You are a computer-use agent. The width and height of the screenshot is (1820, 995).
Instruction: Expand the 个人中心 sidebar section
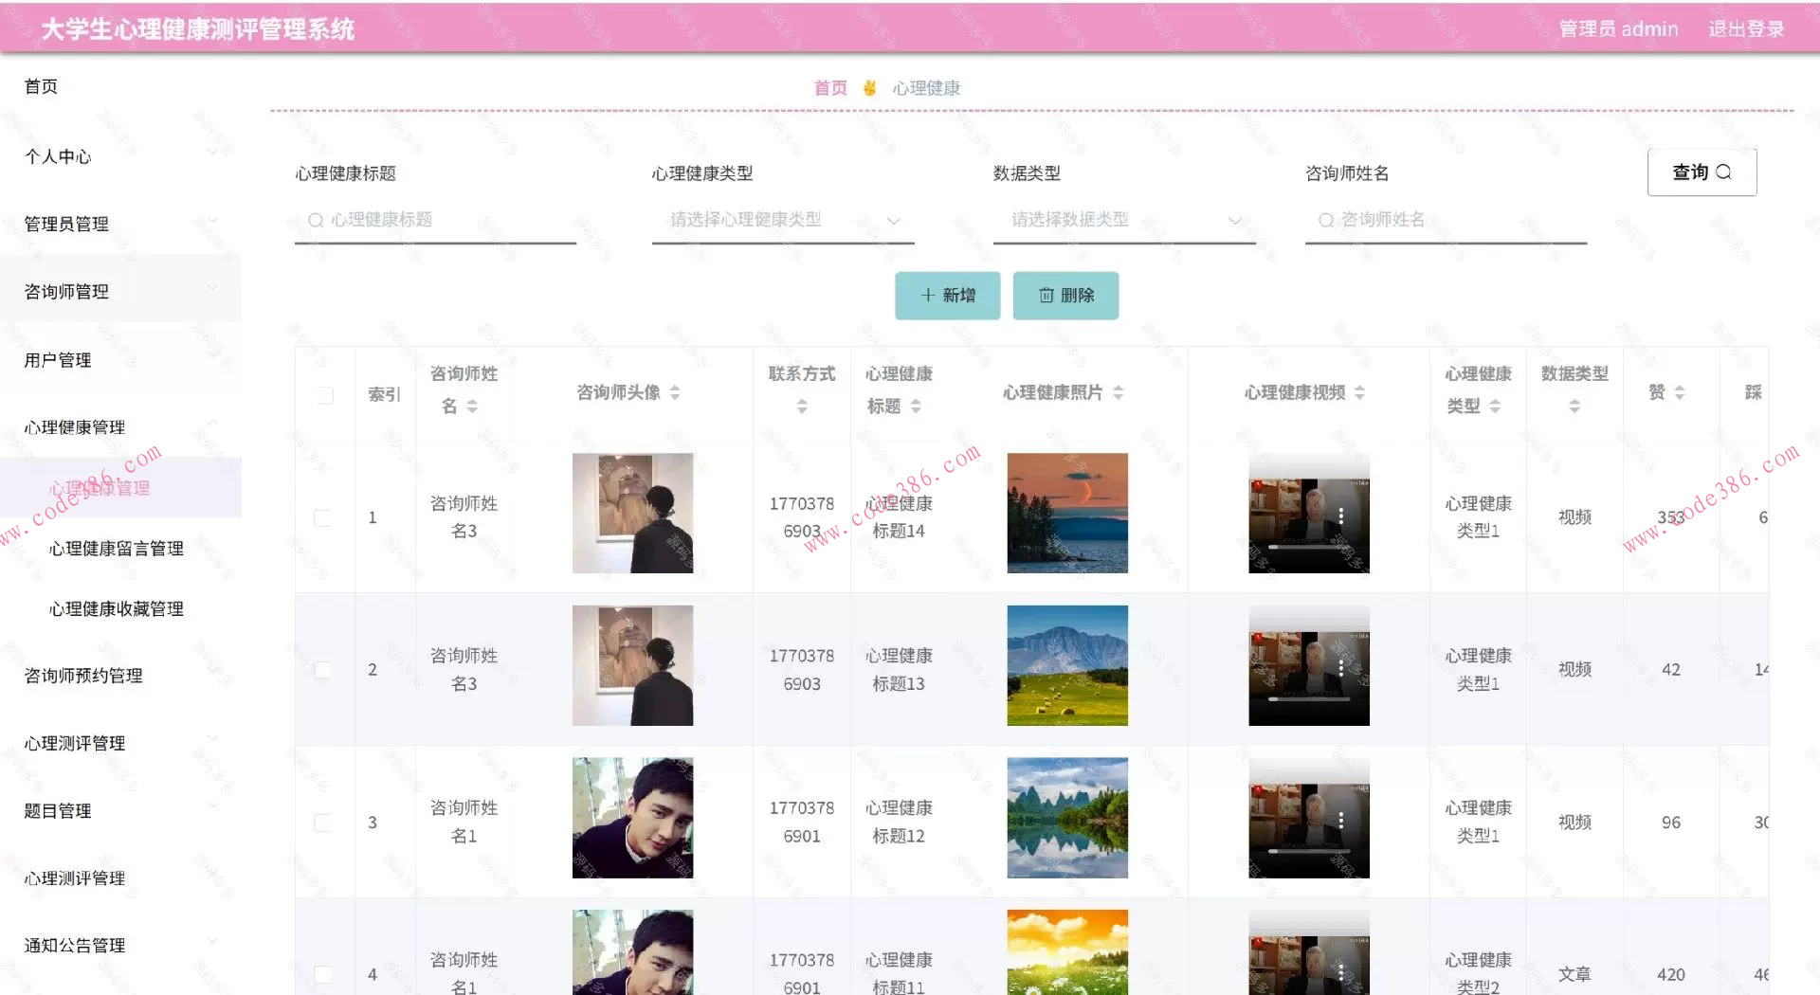[x=57, y=157]
